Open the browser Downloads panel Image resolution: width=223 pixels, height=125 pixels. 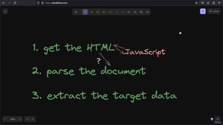click(208, 3)
